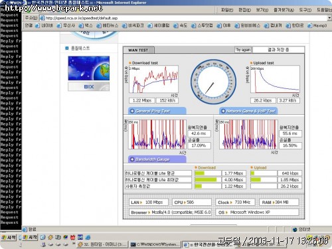The width and height of the screenshot is (332, 249).
Task: Click the red apple quick launch icon
Action: click(72, 238)
